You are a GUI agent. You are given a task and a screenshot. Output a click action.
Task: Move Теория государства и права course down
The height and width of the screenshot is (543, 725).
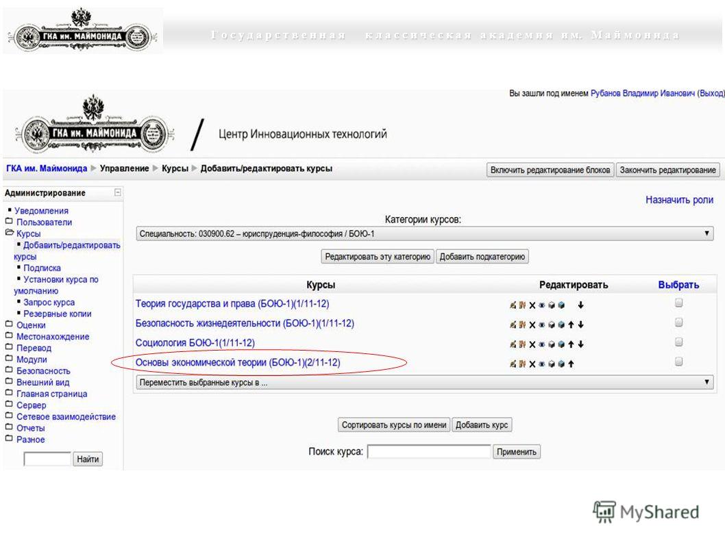point(580,305)
